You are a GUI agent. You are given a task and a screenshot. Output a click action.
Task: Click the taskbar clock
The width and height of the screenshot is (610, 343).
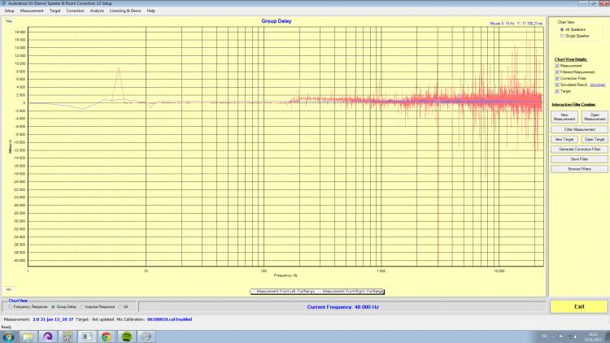(x=593, y=337)
